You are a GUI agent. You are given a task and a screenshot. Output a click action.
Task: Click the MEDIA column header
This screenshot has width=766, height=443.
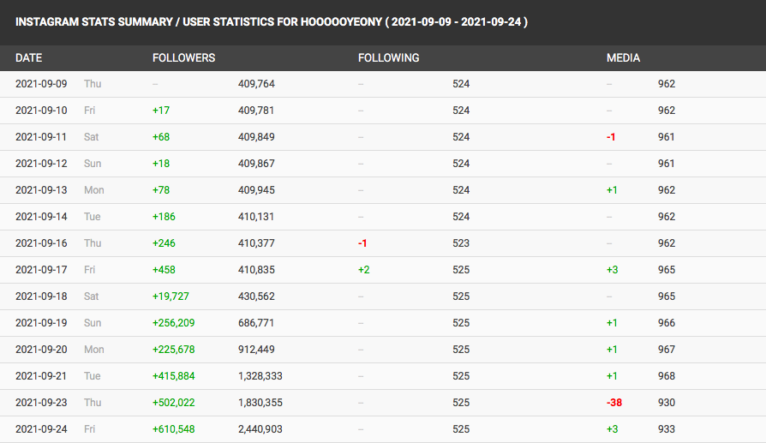(x=623, y=58)
